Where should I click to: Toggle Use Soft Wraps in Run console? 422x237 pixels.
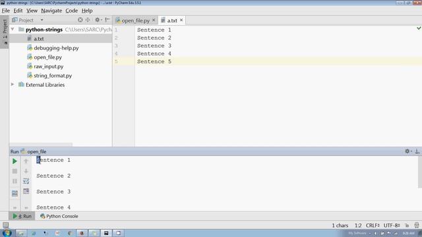pyautogui.click(x=26, y=181)
